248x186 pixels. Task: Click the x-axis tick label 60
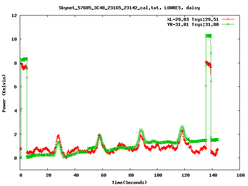(x=103, y=175)
